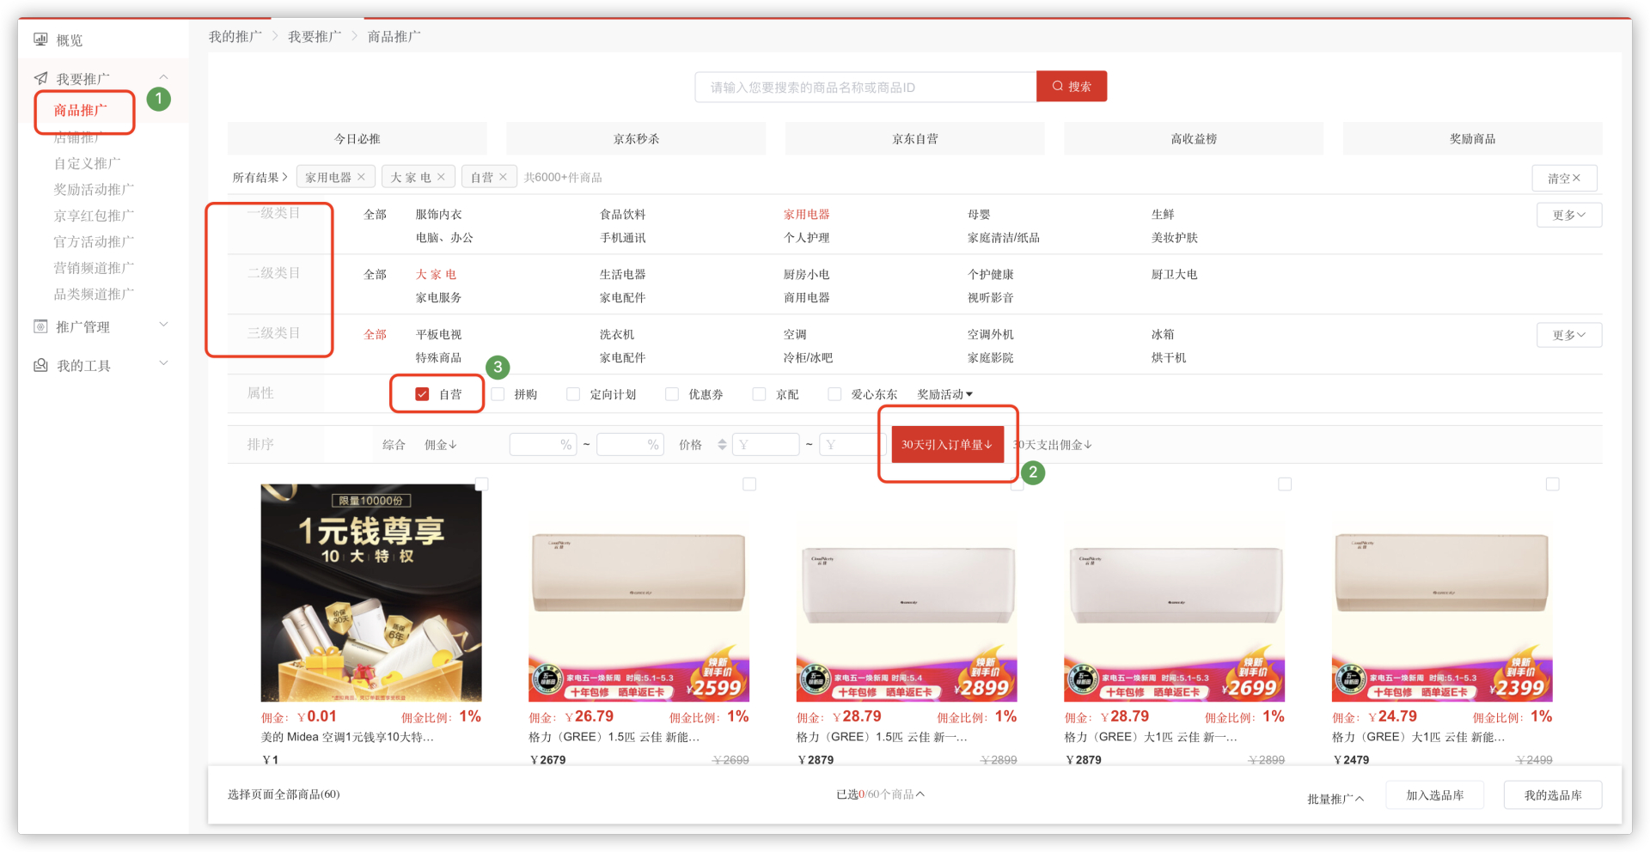Screen dimensions: 1650x852
Task: Expand the 我的工具 sidebar section
Action: (x=163, y=363)
